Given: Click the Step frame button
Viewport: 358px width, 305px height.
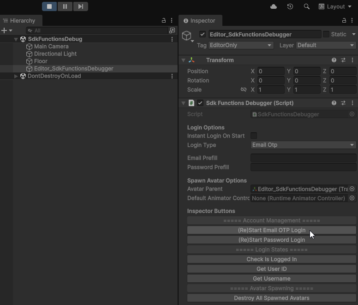Looking at the screenshot, I should (80, 6).
